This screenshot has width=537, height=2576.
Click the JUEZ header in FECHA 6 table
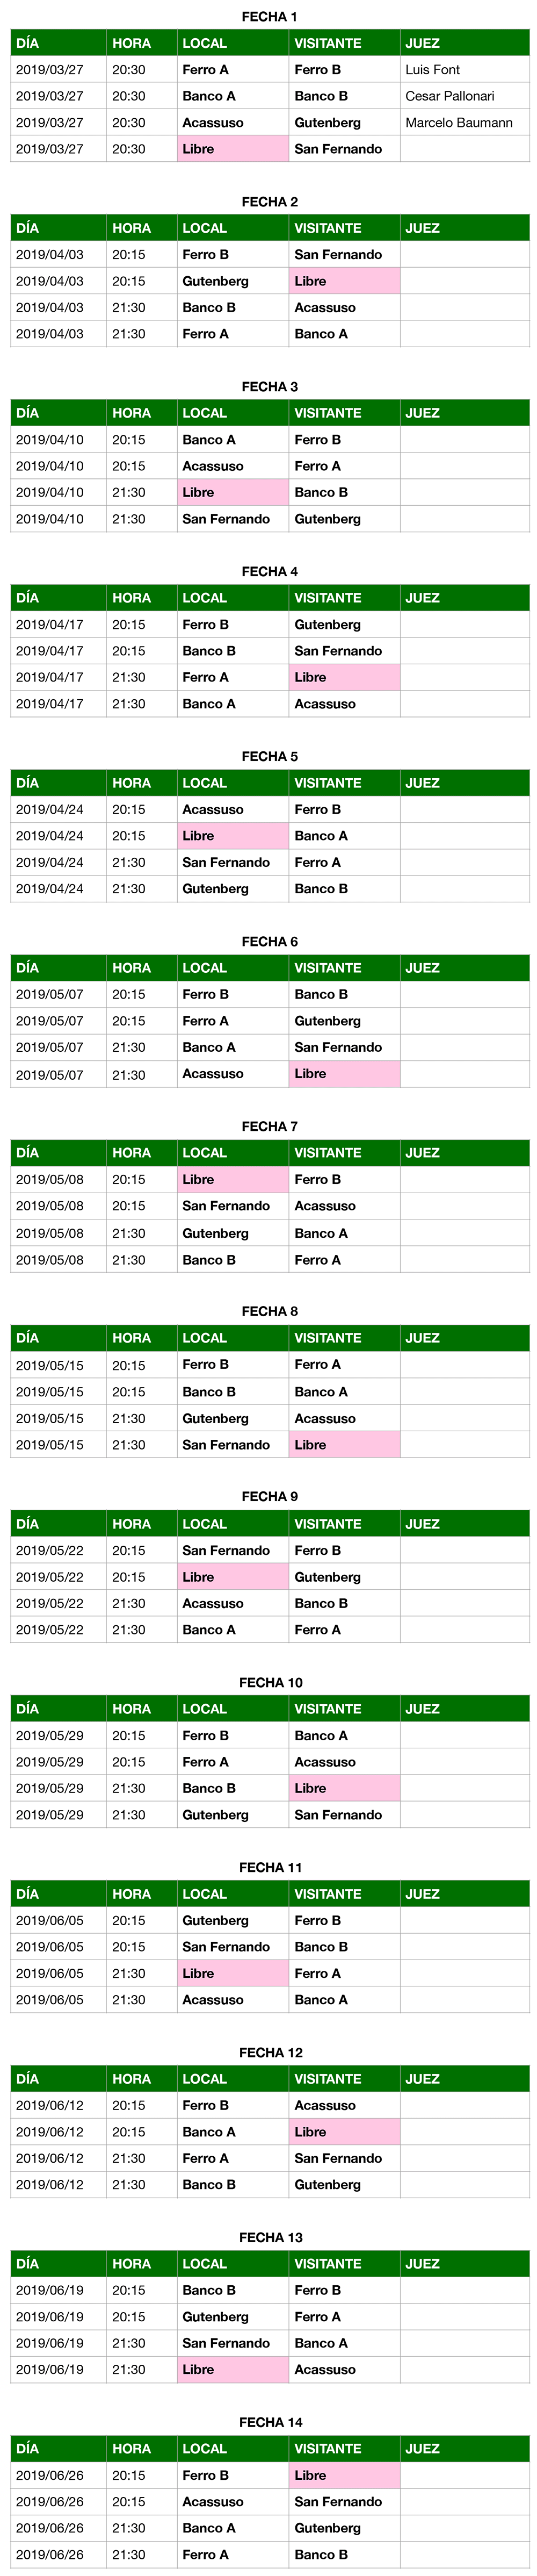(x=464, y=968)
